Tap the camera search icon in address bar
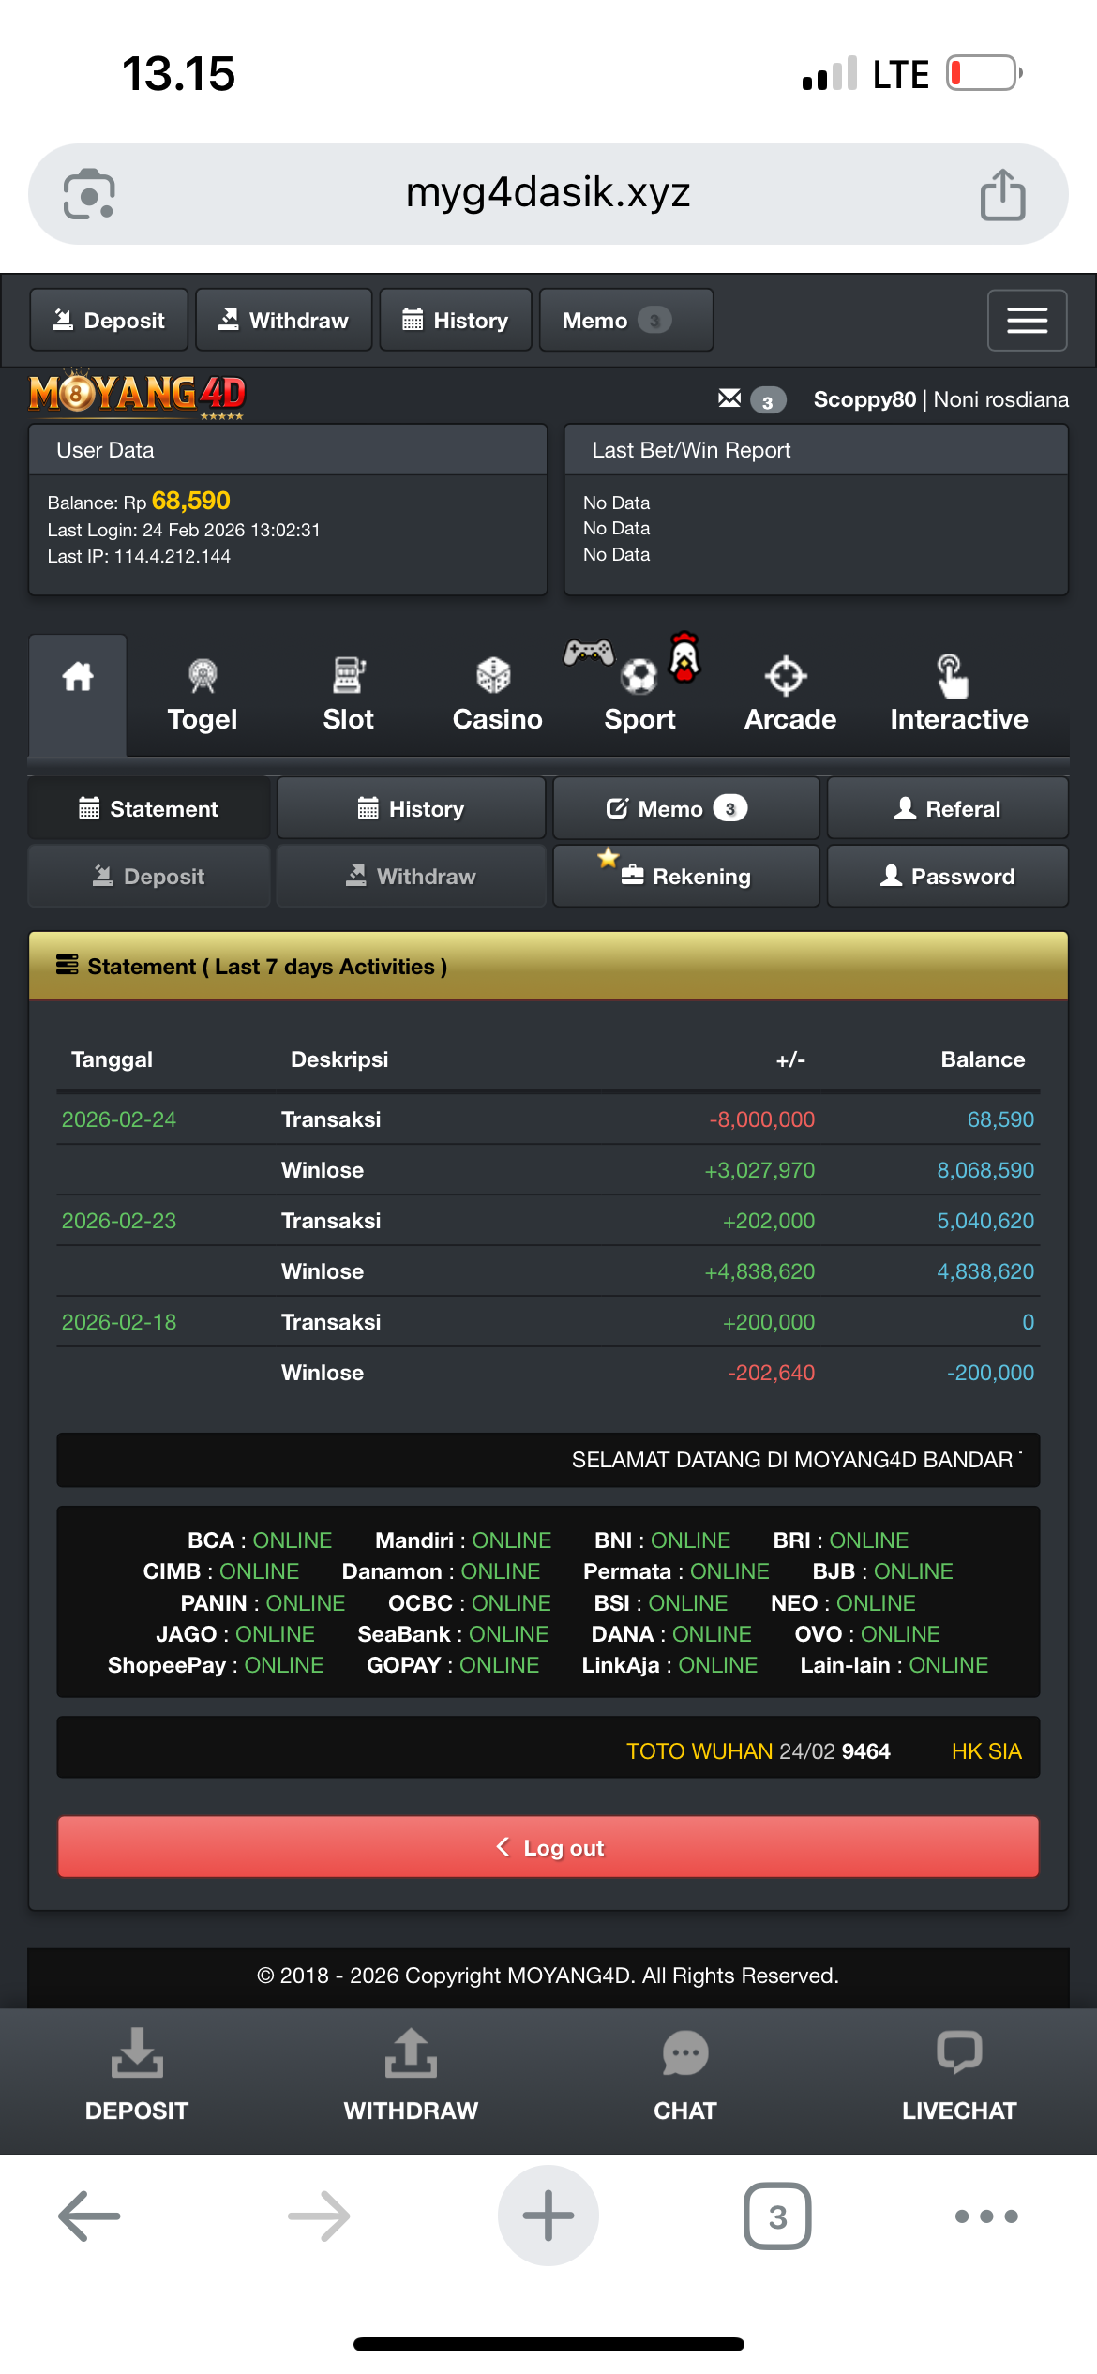The image size is (1097, 2374). (89, 194)
